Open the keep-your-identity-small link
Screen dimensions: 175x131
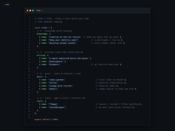click(64, 40)
